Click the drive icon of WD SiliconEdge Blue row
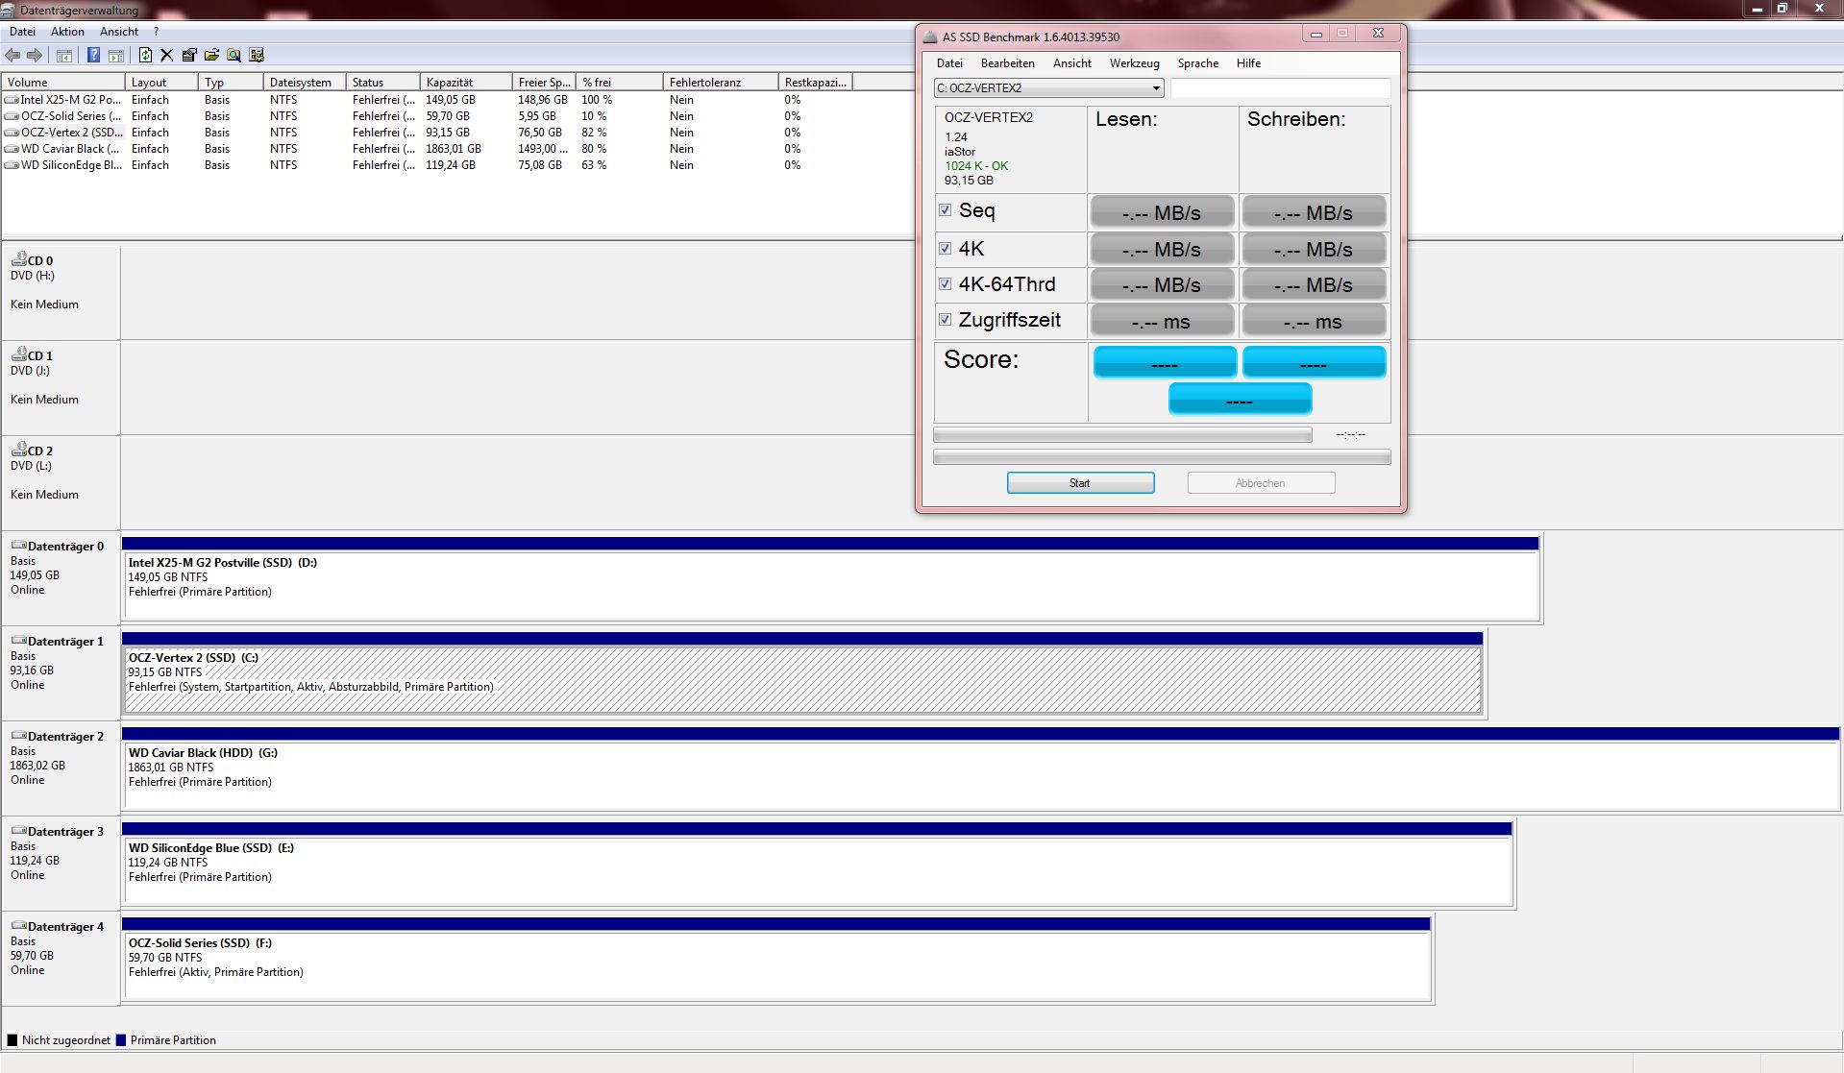1844x1073 pixels. 12,165
